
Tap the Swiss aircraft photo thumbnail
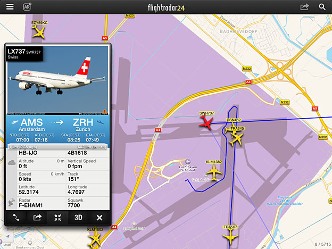(x=57, y=80)
